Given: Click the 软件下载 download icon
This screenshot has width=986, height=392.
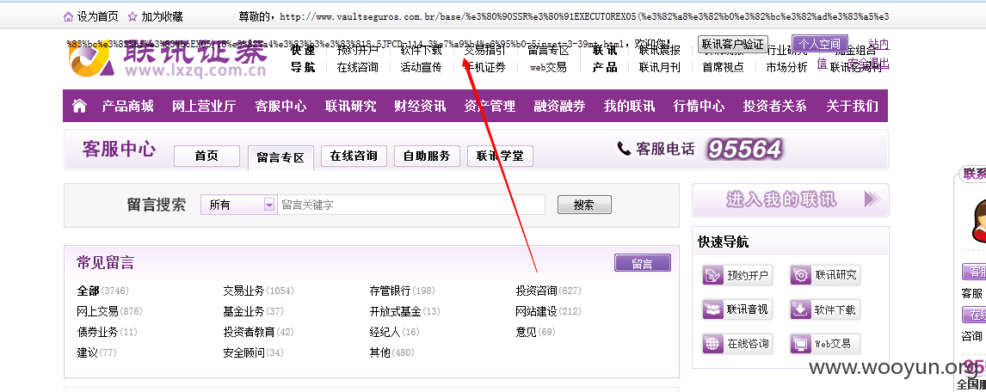Looking at the screenshot, I should 800,309.
